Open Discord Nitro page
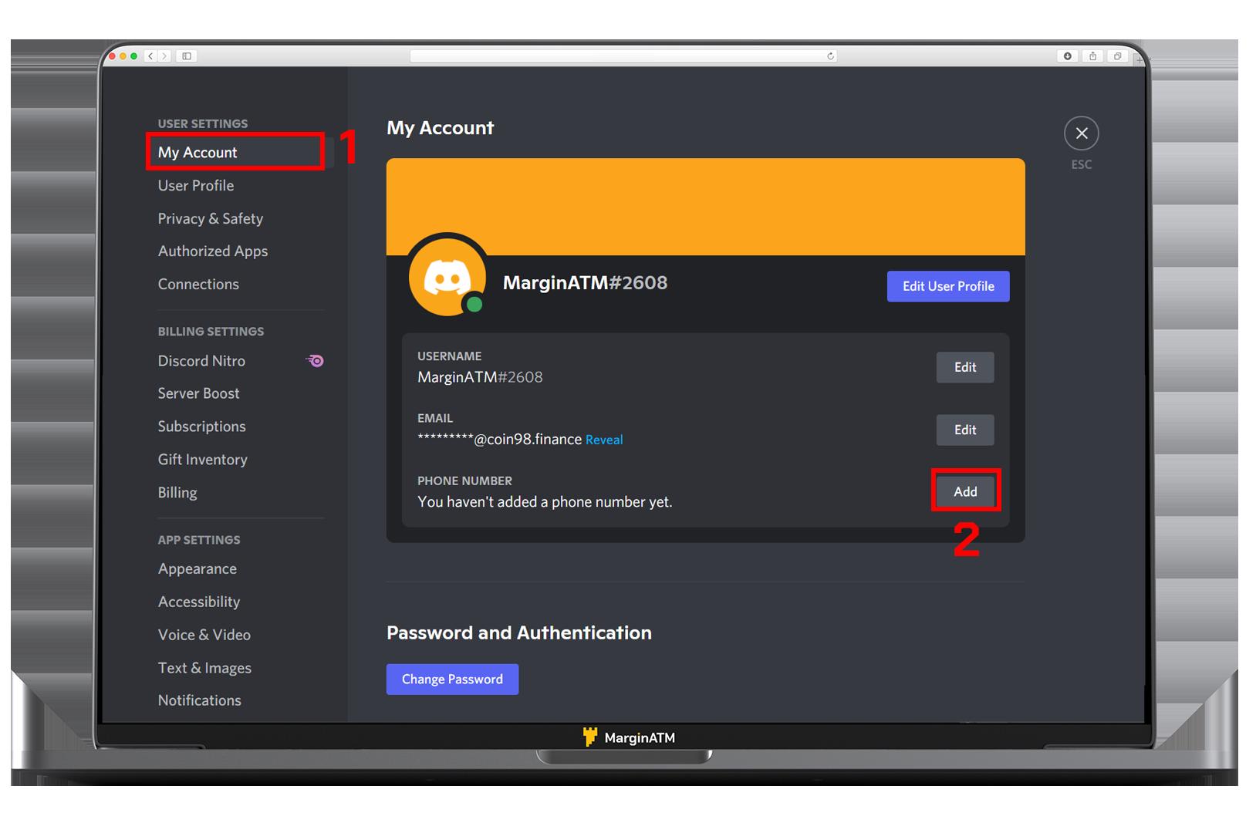 201,360
